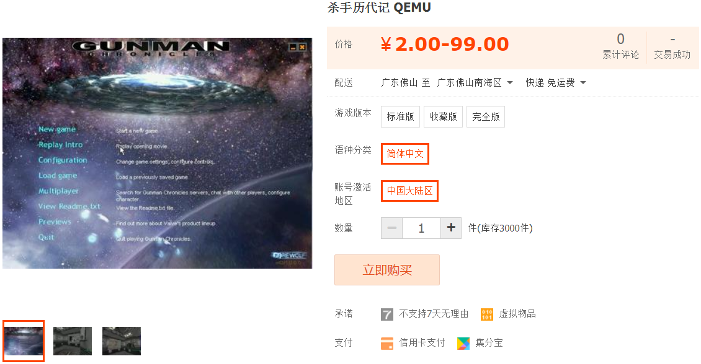Viewport: 701px width, 364px height.
Task: Select the third gameplay thumbnail
Action: coord(122,341)
